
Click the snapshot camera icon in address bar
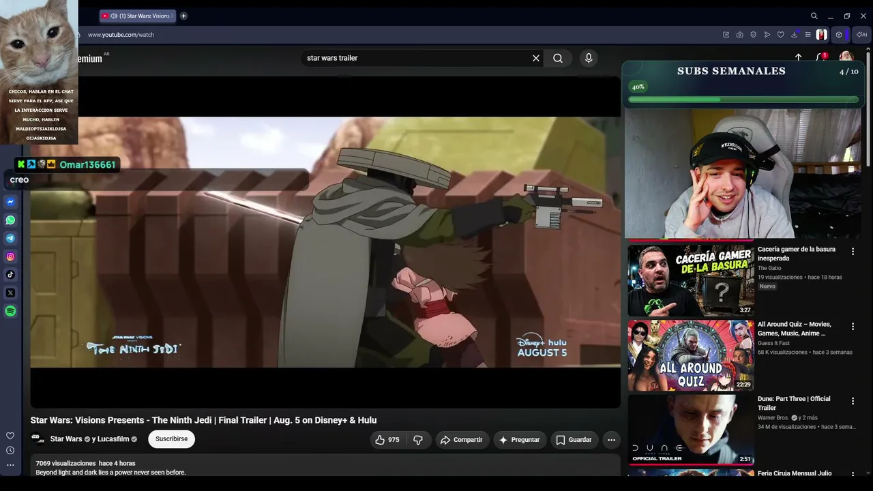739,35
